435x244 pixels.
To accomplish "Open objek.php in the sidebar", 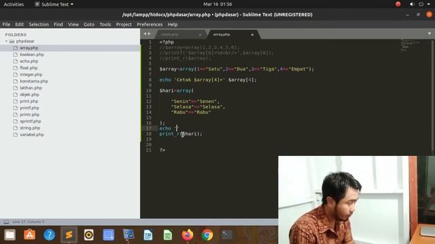I will point(29,94).
